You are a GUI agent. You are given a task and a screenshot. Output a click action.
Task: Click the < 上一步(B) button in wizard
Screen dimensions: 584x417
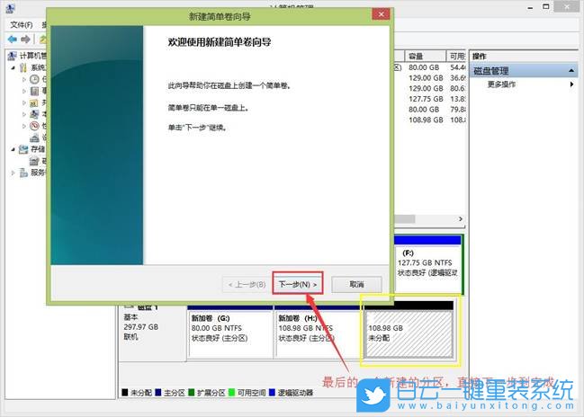[x=247, y=284]
